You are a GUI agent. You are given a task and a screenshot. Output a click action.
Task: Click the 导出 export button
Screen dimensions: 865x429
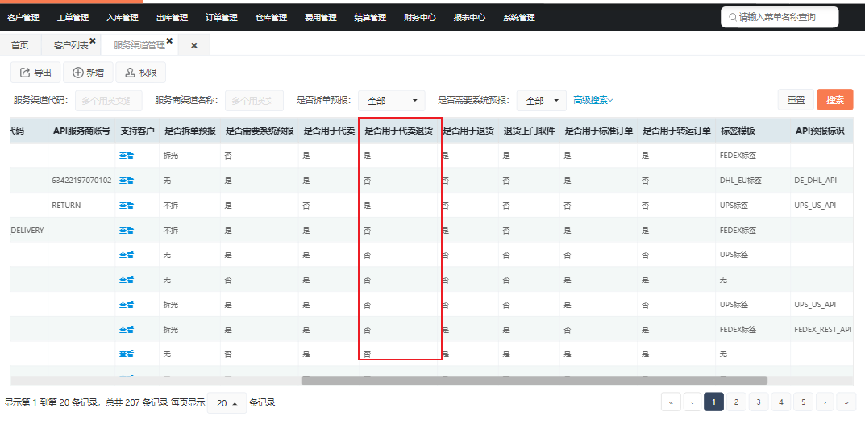click(35, 73)
